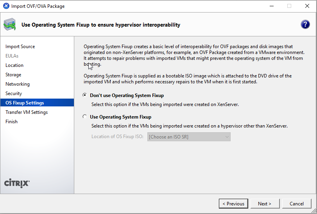The height and width of the screenshot is (214, 317).
Task: Click the Citrix logo in sidebar
Action: (x=17, y=183)
